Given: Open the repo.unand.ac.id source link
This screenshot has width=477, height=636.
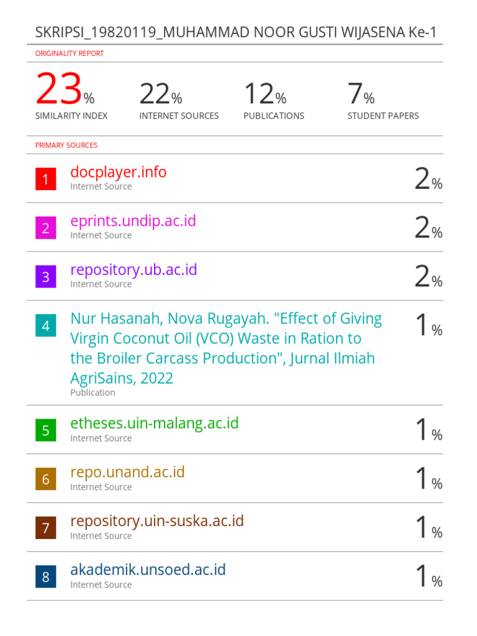Looking at the screenshot, I should click(127, 472).
